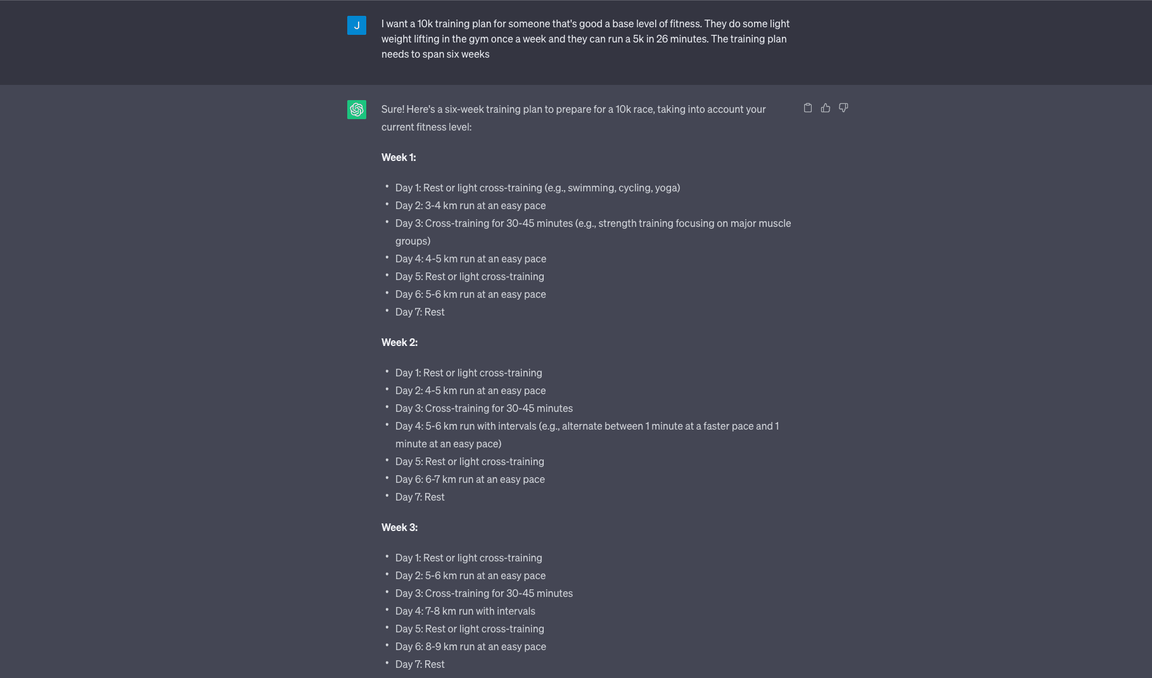Click the Week 3 heading
The height and width of the screenshot is (678, 1152).
pos(399,527)
